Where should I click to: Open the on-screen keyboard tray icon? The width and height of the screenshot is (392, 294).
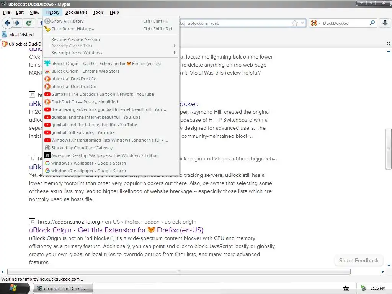click(x=346, y=289)
